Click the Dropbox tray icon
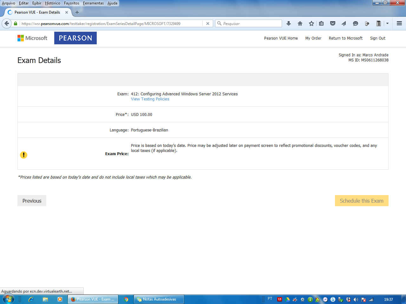The image size is (406, 304). coord(348,299)
